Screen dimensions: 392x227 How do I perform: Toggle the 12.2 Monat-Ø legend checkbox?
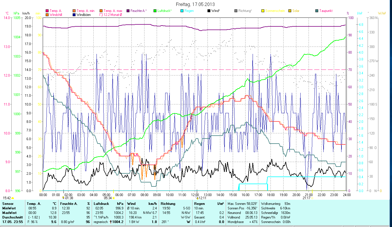coord(101,14)
